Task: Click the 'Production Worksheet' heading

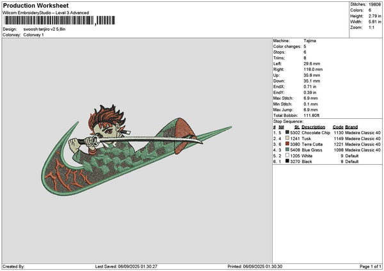Action: click(36, 5)
